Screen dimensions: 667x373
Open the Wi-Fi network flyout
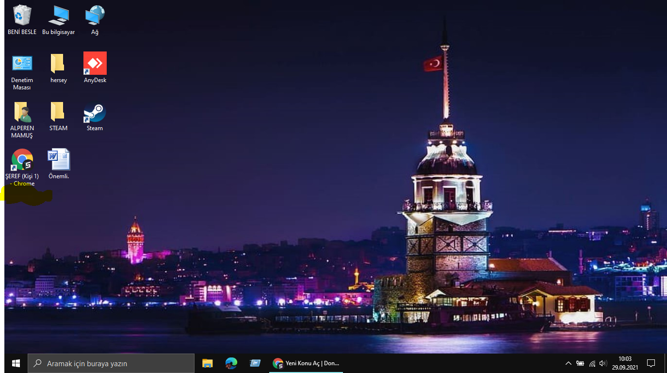[x=592, y=363]
